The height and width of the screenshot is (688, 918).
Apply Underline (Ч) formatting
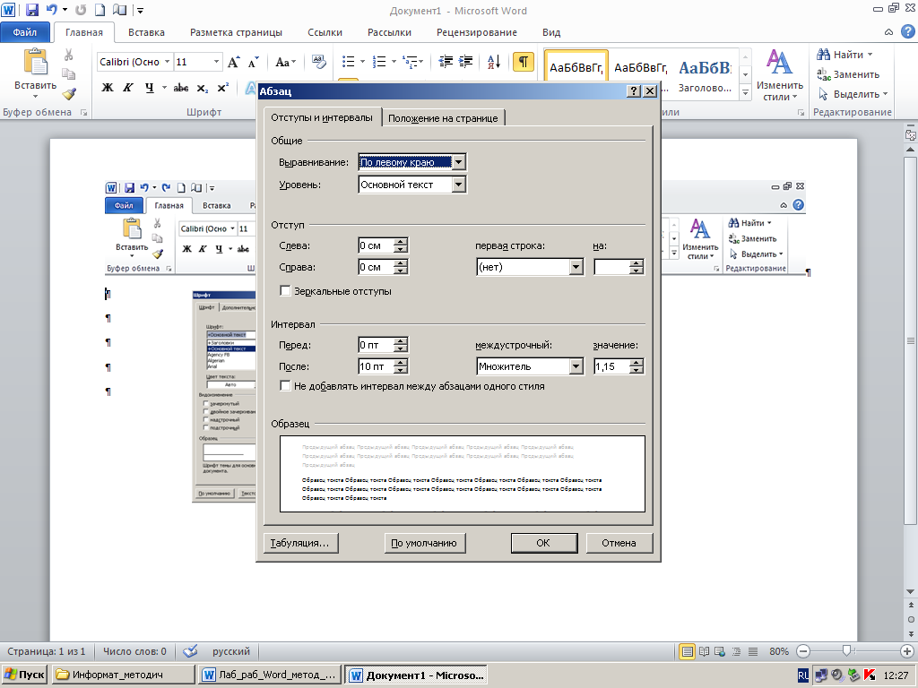150,88
